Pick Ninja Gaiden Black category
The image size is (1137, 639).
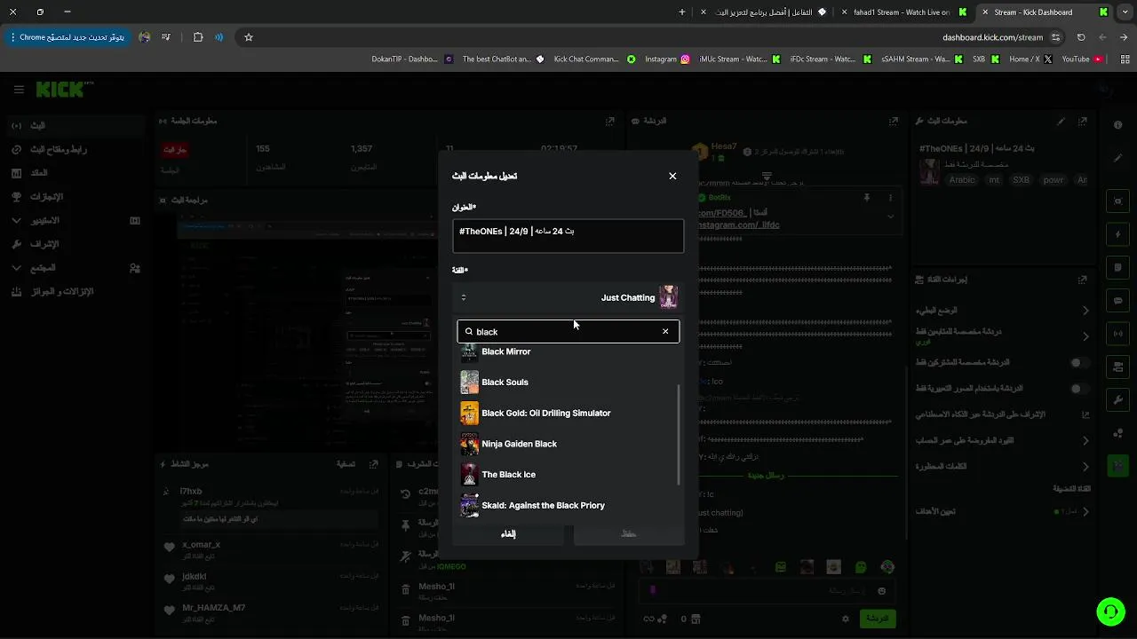[x=568, y=444]
